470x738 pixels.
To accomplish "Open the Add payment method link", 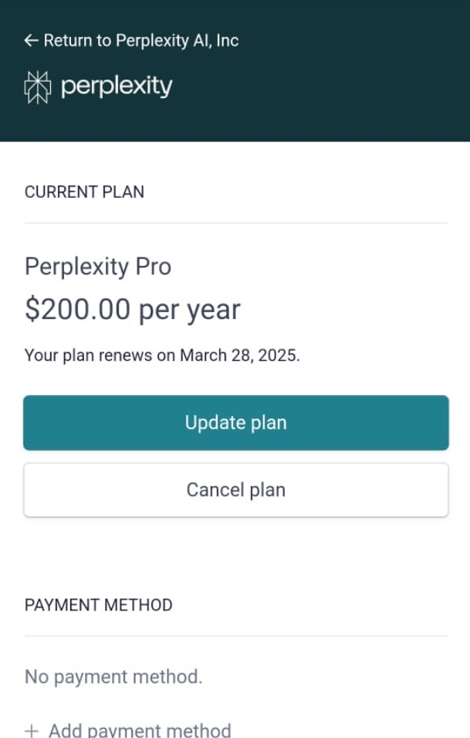I will click(139, 730).
